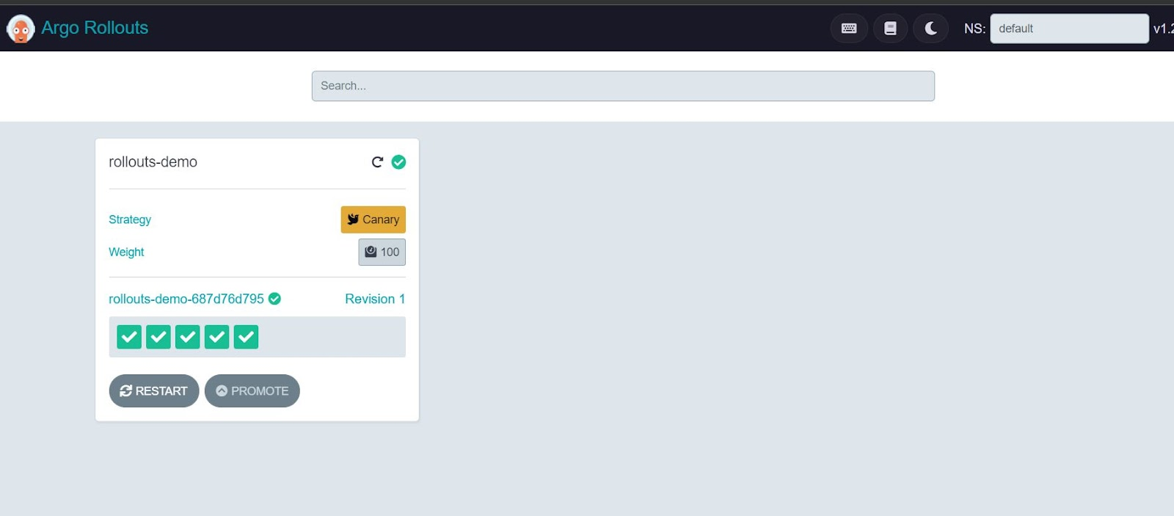The height and width of the screenshot is (516, 1174).
Task: Click the Canary strategy badge
Action: pos(373,219)
